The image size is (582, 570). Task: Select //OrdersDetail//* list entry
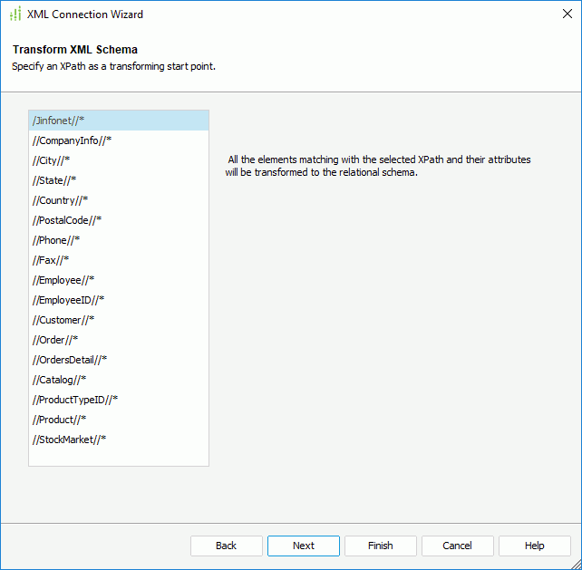(x=70, y=360)
